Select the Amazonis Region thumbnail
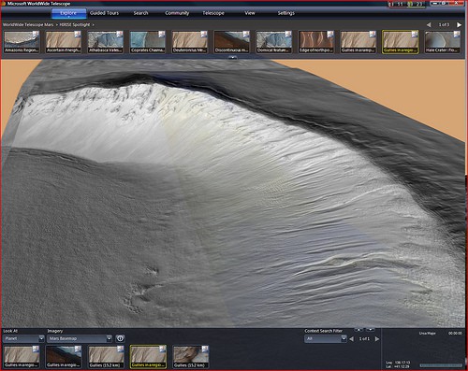 point(22,42)
